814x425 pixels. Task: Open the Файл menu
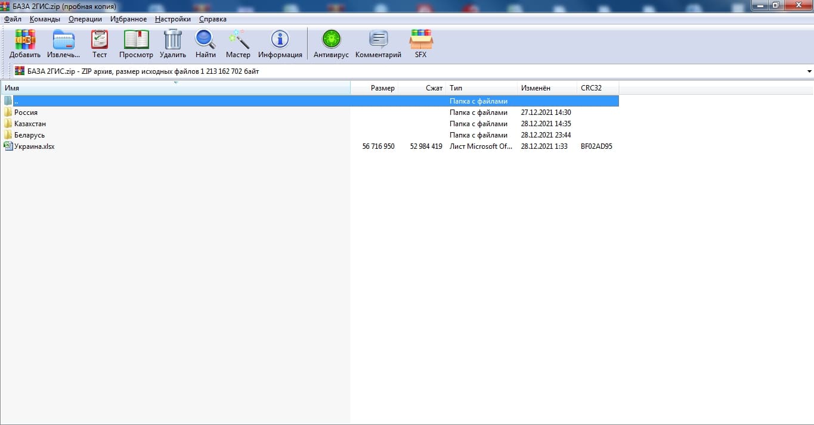tap(13, 19)
